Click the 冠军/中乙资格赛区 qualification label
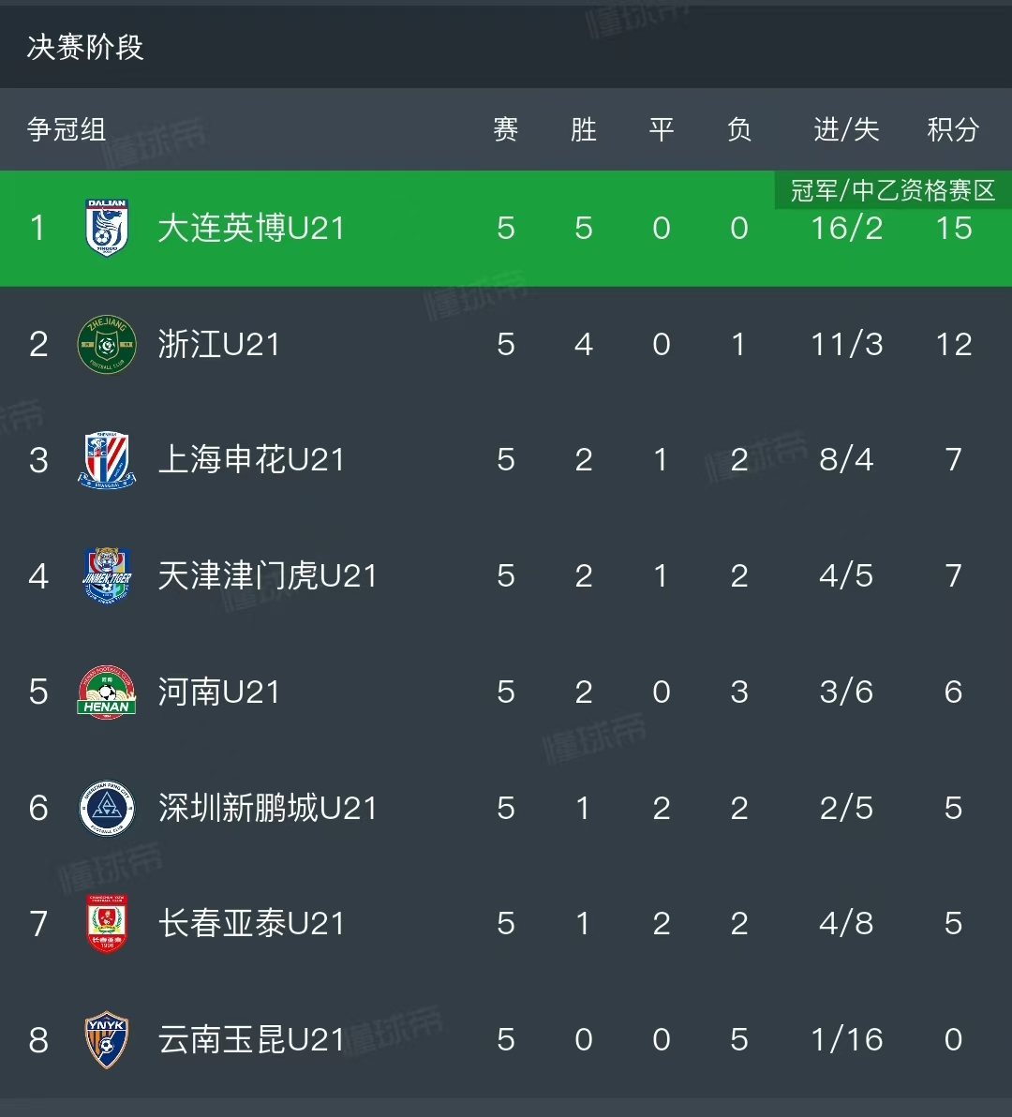The height and width of the screenshot is (1117, 1012). 892,191
